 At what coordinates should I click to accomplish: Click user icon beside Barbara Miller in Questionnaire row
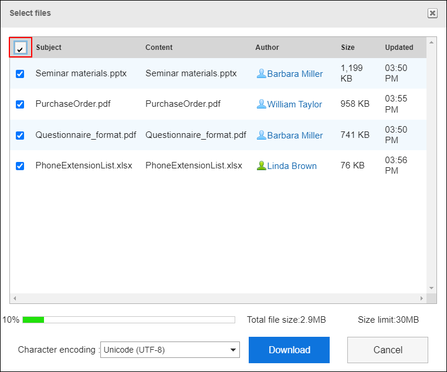[261, 135]
